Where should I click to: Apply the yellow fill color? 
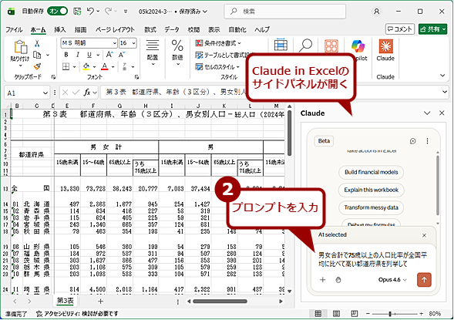[86, 67]
